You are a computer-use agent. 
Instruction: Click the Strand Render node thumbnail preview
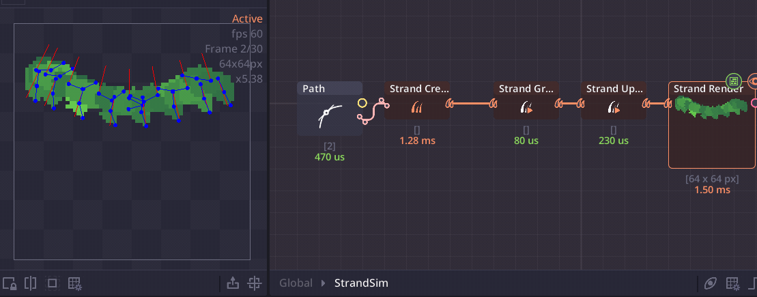point(711,107)
